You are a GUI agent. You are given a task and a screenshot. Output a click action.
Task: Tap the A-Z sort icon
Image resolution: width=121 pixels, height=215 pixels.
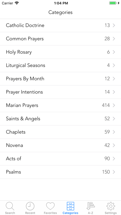90,206
